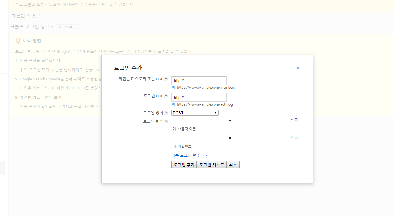Click value field for the 비밀번호 variable
393x216 pixels.
260,140
